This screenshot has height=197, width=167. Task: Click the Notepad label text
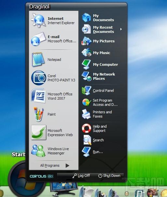[x=54, y=60]
